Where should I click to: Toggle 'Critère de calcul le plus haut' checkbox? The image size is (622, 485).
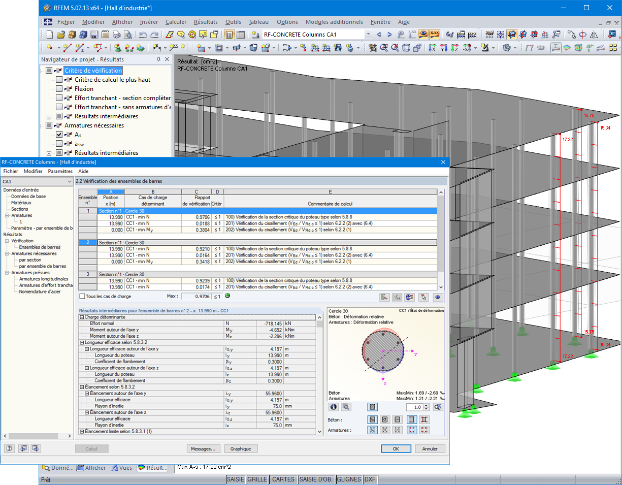coord(59,80)
